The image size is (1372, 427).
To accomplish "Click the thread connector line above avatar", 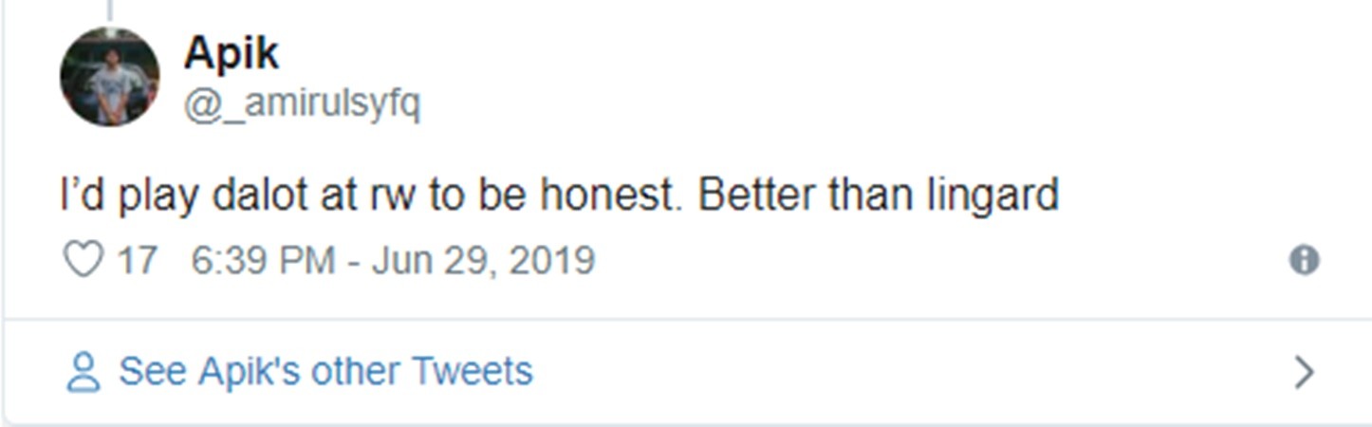I will pos(110,9).
